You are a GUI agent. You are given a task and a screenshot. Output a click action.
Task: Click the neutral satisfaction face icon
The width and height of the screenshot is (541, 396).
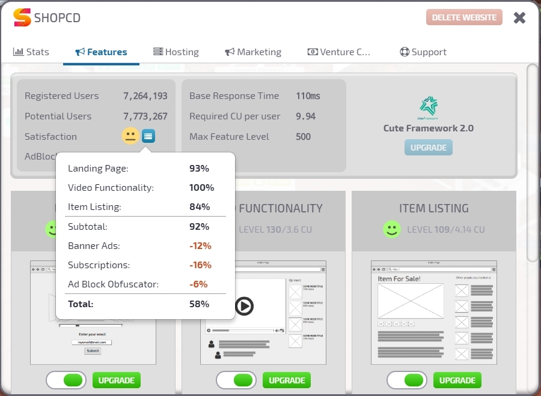pyautogui.click(x=130, y=136)
